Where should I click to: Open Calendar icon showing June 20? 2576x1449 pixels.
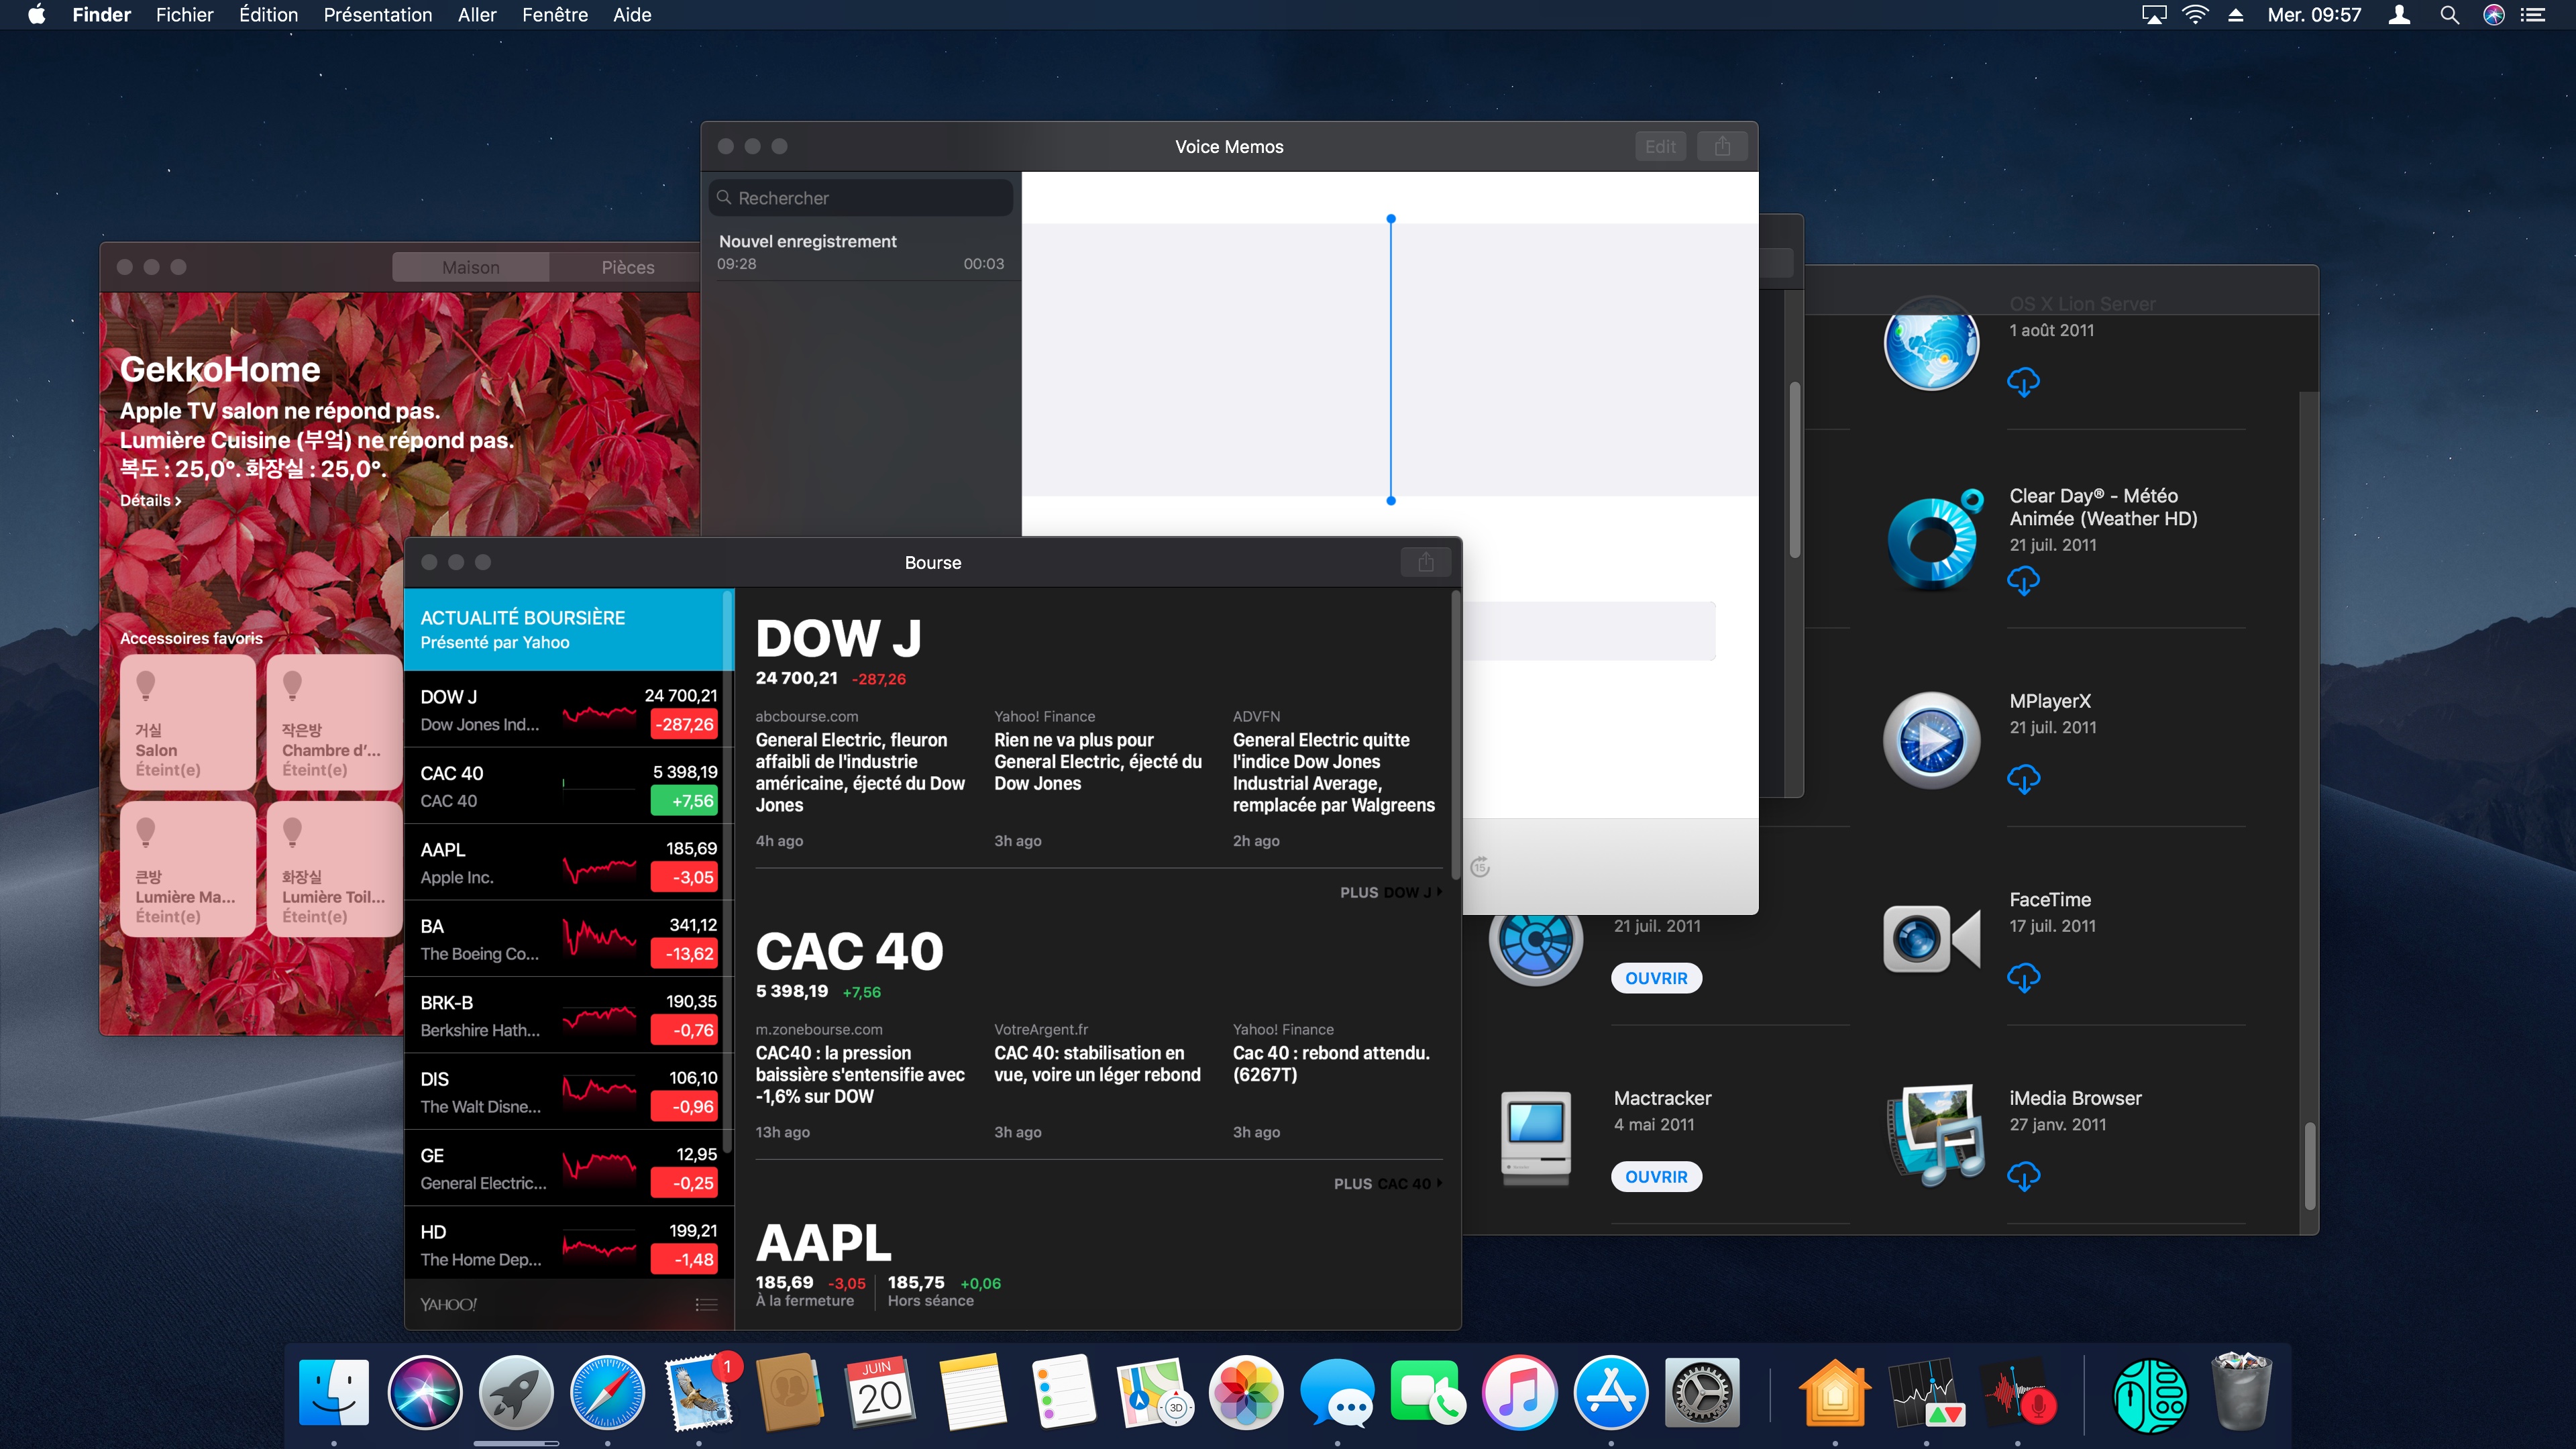click(x=880, y=1392)
